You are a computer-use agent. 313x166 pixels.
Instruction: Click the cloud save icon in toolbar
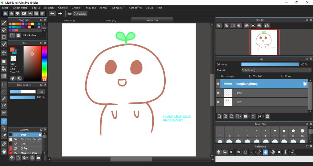point(5,13)
